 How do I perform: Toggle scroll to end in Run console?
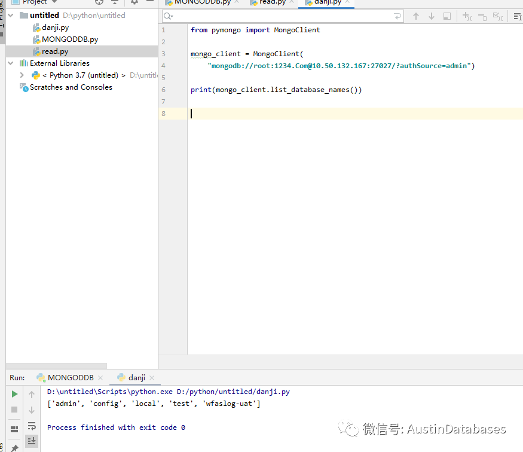coord(32,441)
